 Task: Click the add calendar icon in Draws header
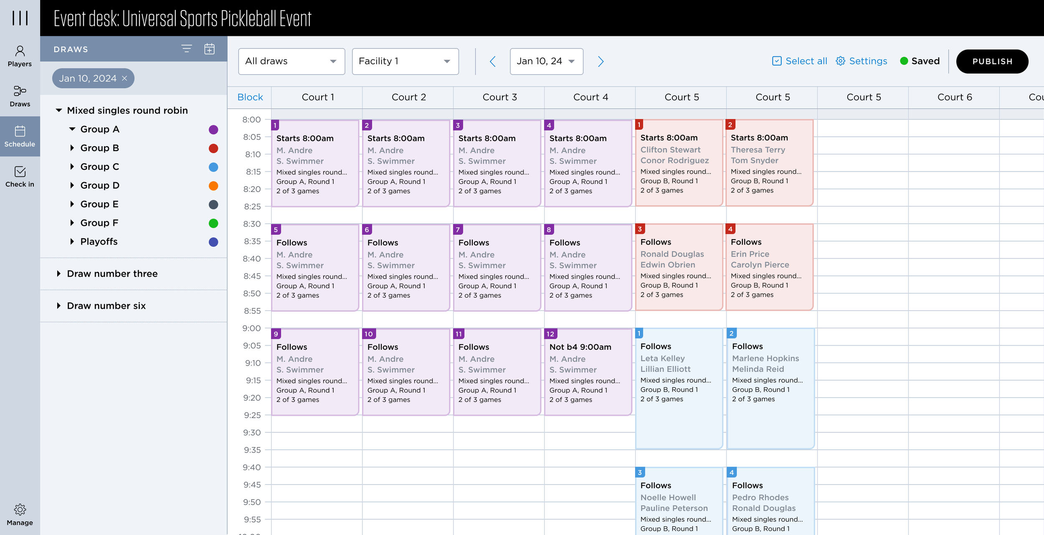coord(209,49)
